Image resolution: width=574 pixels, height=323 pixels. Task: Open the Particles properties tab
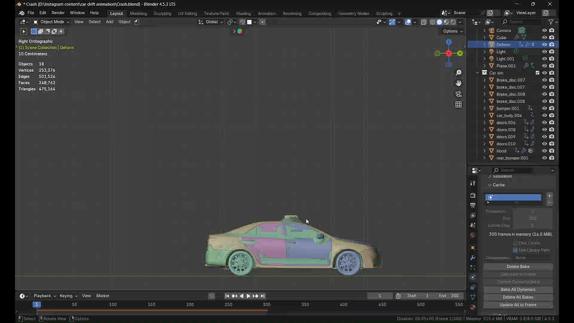[473, 267]
